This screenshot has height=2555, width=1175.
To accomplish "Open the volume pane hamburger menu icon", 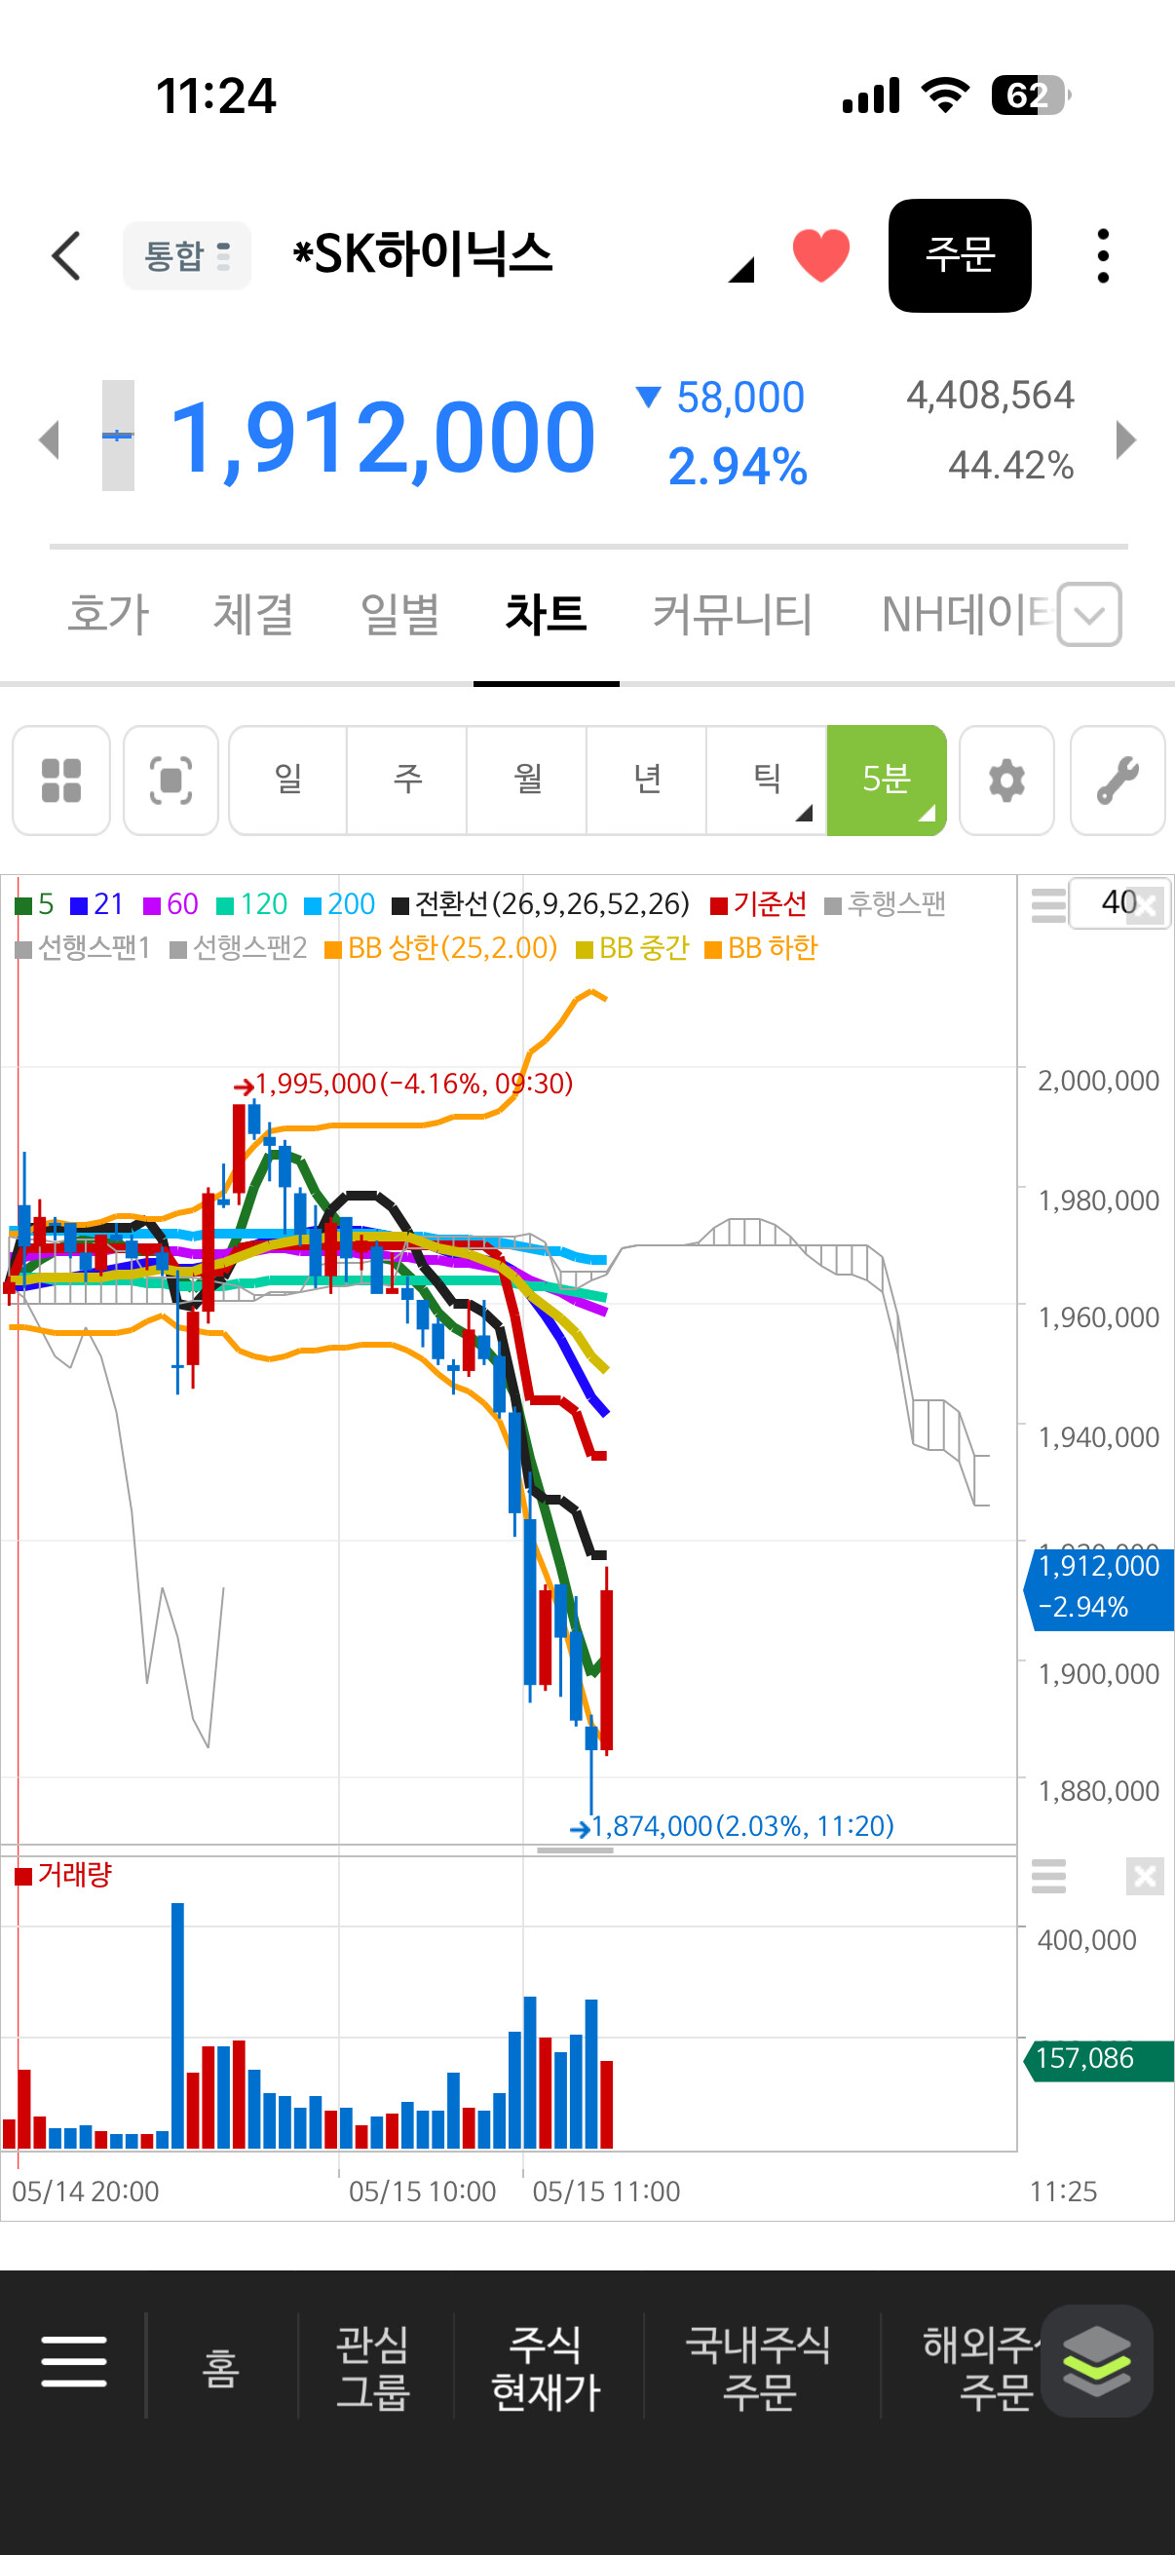I will (x=1048, y=1876).
